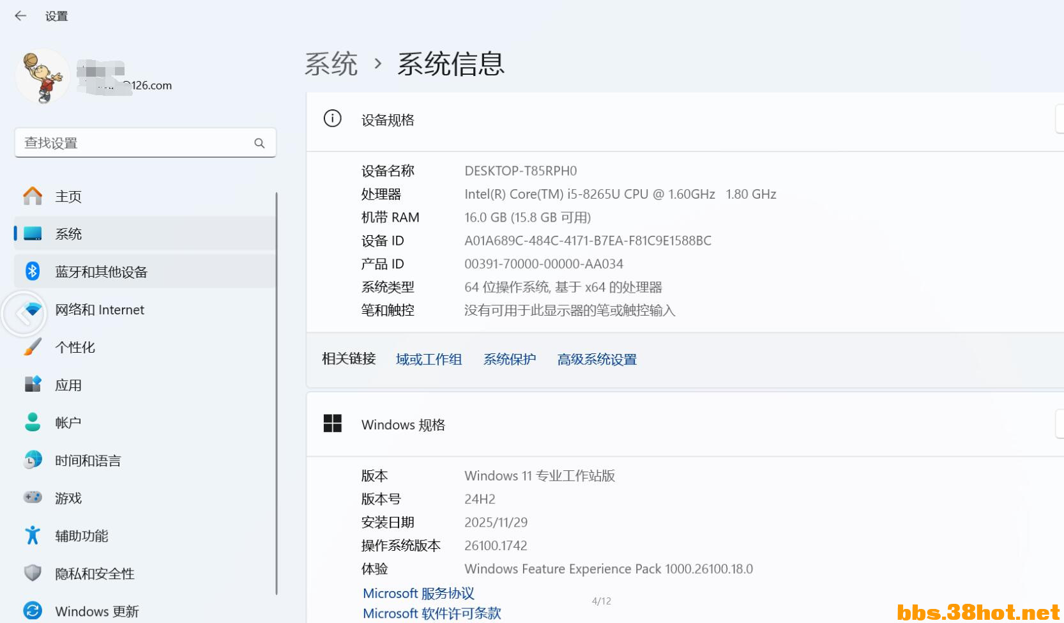Click the back arrow in Settings header

[x=20, y=16]
